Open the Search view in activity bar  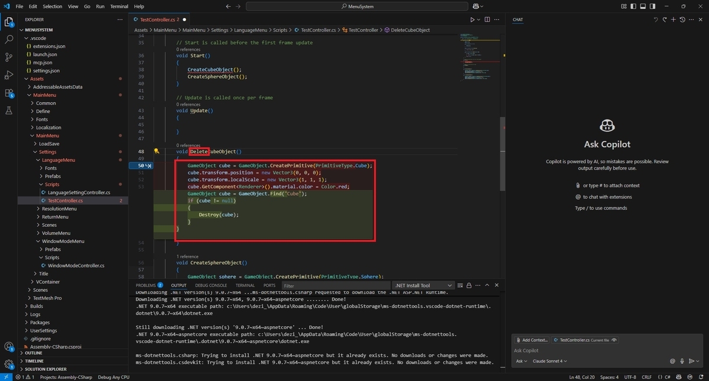tap(9, 40)
